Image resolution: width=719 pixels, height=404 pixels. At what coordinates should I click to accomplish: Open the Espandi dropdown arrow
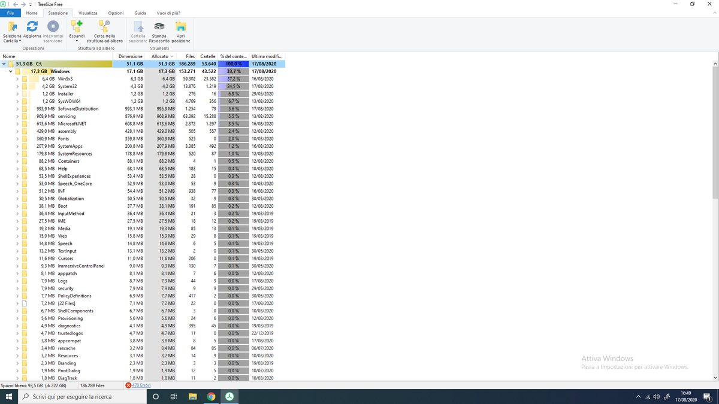pyautogui.click(x=77, y=41)
